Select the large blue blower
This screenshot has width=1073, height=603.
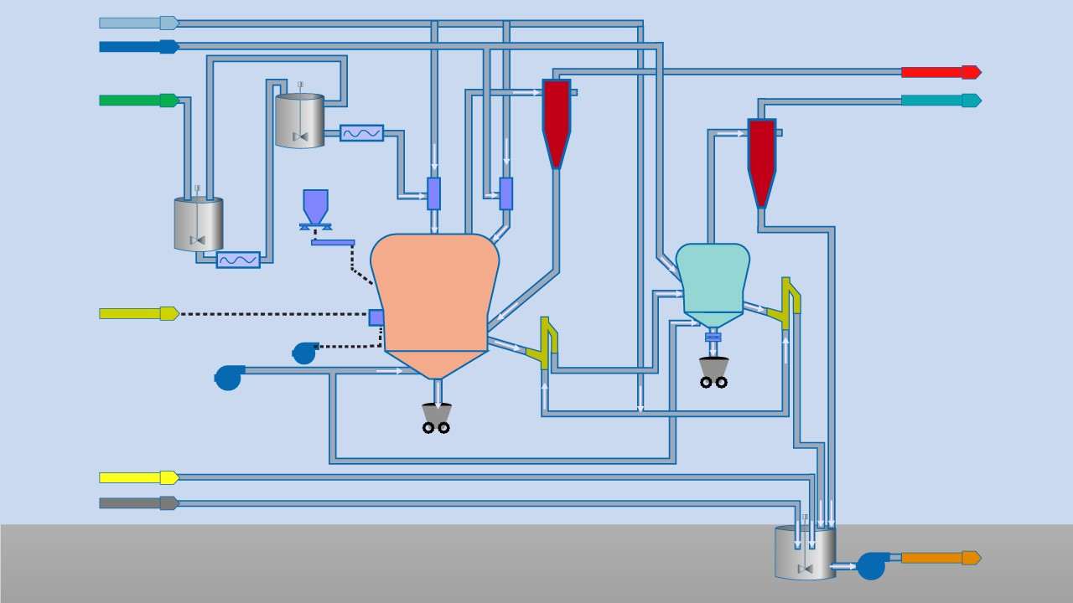pos(229,377)
